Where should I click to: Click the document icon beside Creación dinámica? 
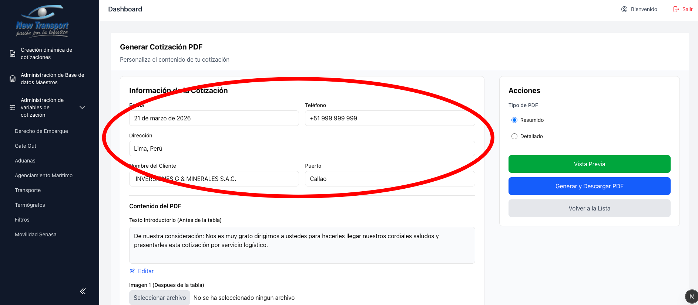pyautogui.click(x=13, y=54)
